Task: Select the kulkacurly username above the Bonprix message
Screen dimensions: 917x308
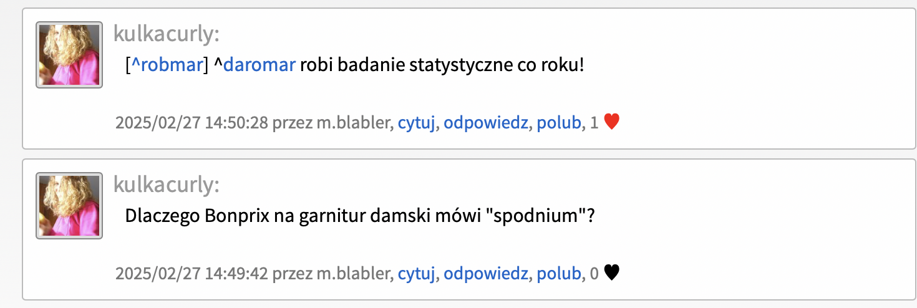Action: click(167, 185)
